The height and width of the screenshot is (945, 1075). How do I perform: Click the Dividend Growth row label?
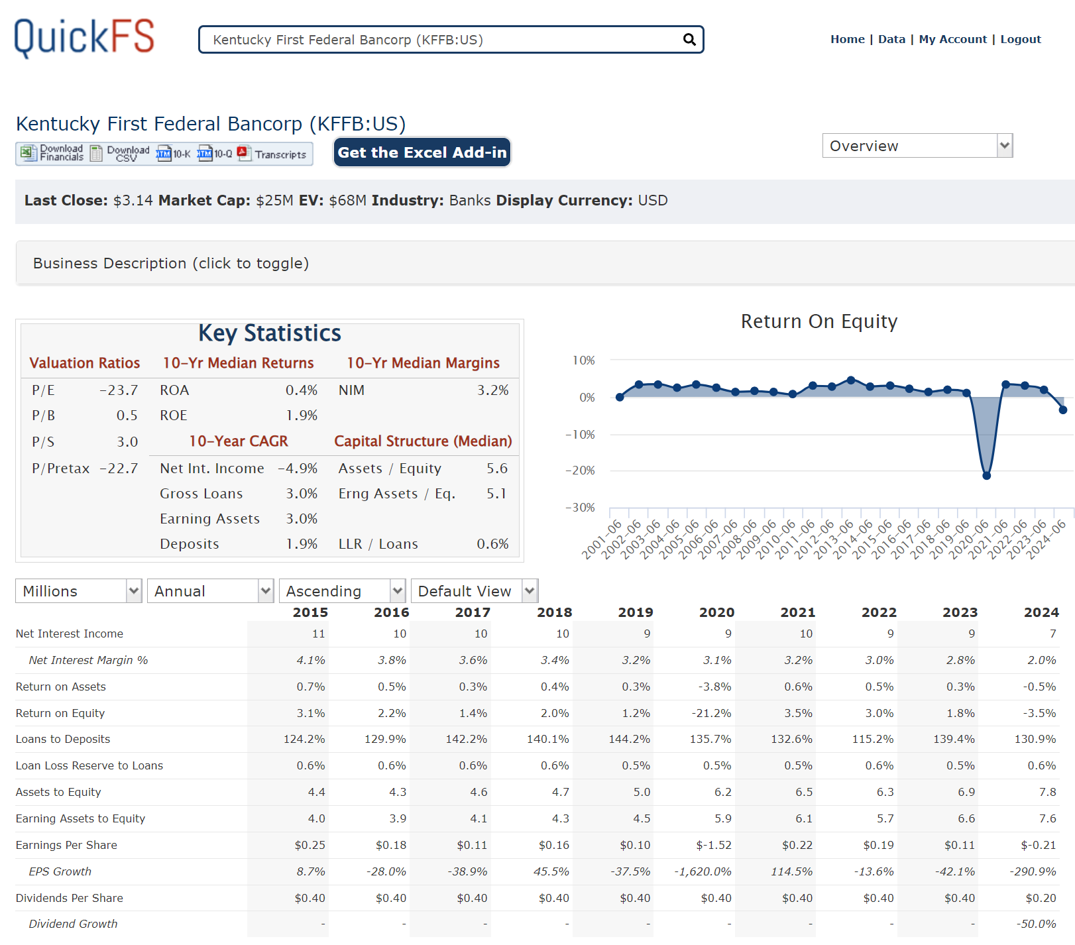pyautogui.click(x=73, y=924)
